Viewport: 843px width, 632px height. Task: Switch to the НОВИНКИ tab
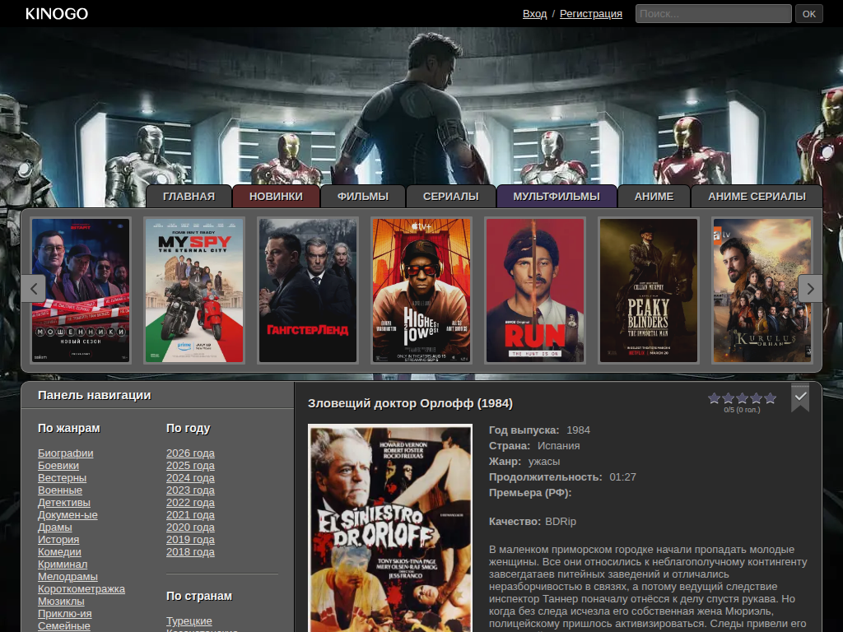point(276,197)
